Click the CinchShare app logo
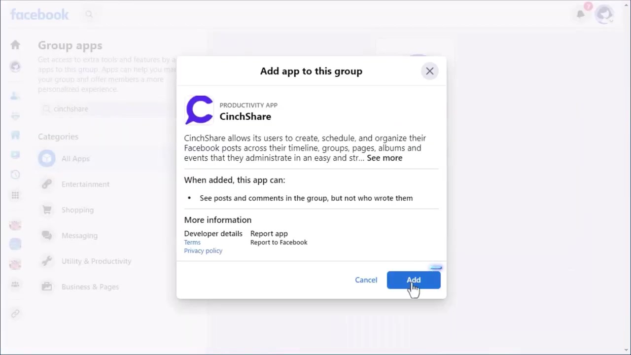This screenshot has height=355, width=631. [199, 110]
